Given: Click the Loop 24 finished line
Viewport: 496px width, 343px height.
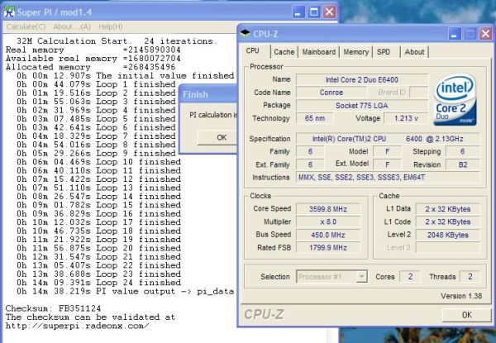Looking at the screenshot, I should tap(98, 283).
